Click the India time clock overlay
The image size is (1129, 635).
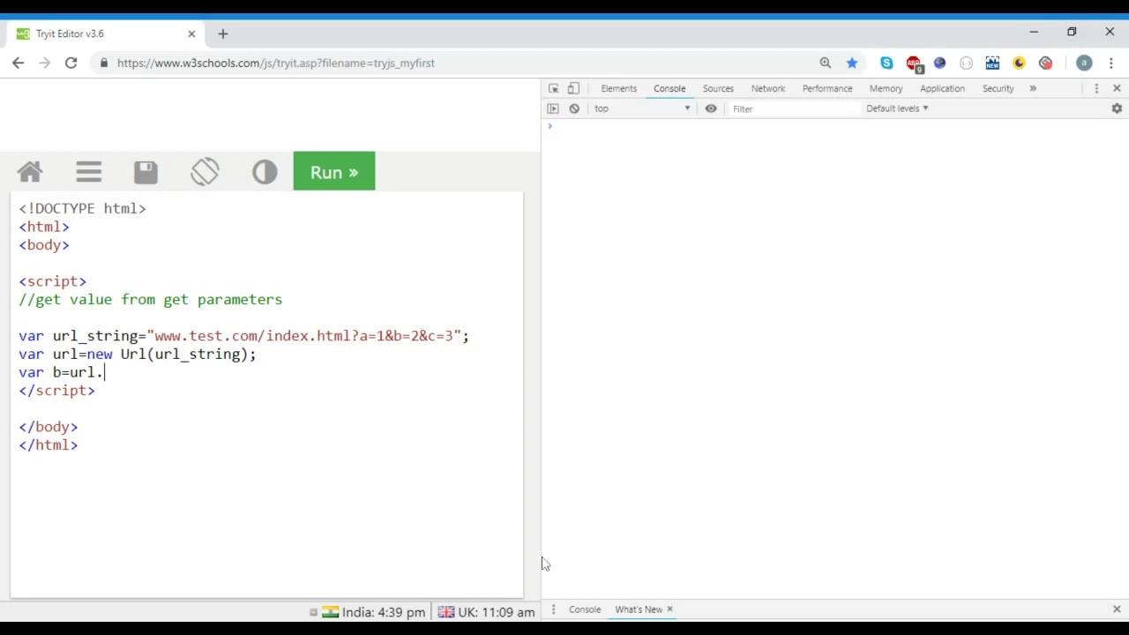pyautogui.click(x=373, y=612)
